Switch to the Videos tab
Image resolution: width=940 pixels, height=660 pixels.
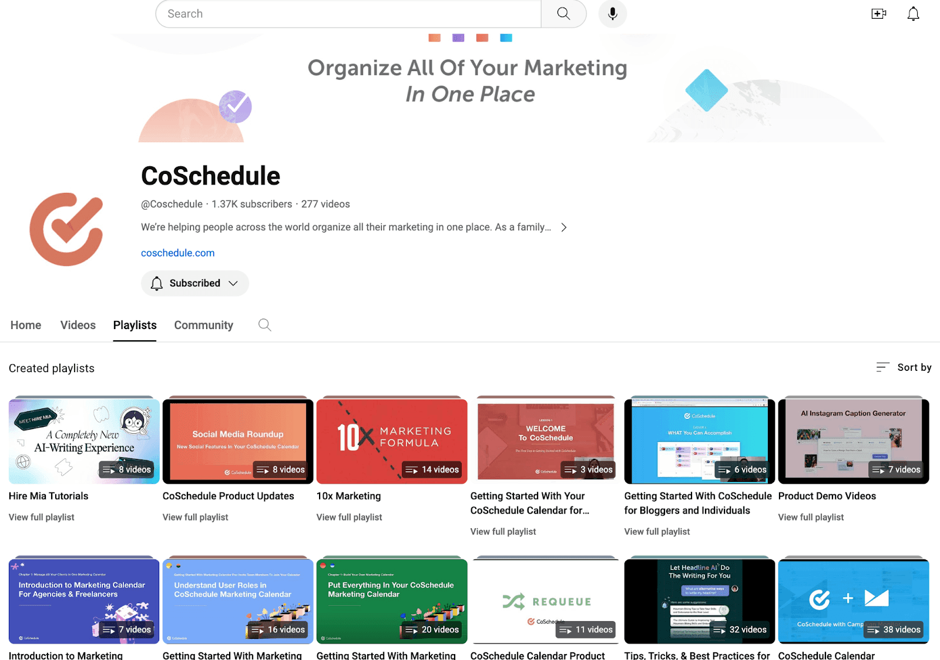point(78,325)
